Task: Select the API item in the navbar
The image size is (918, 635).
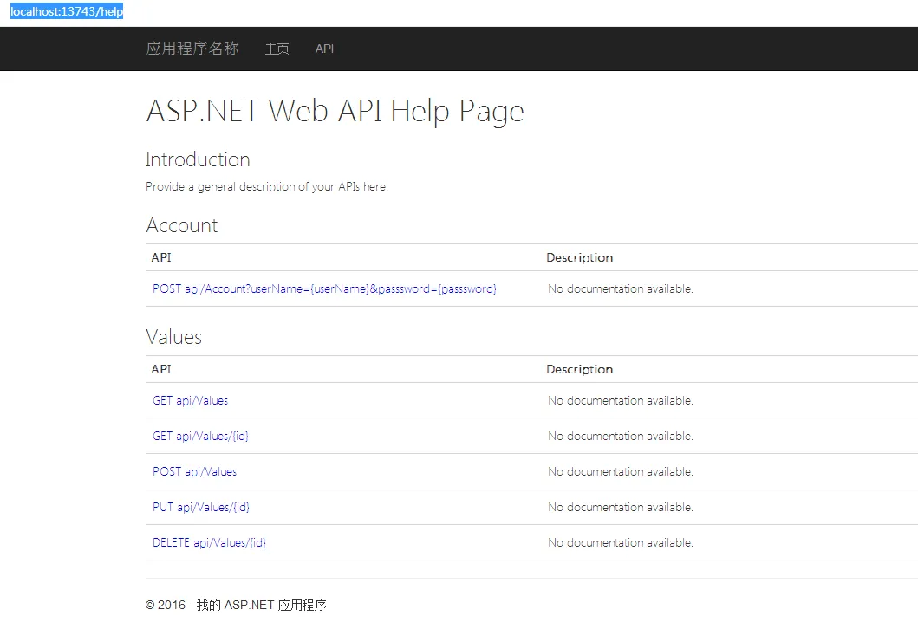Action: [324, 49]
